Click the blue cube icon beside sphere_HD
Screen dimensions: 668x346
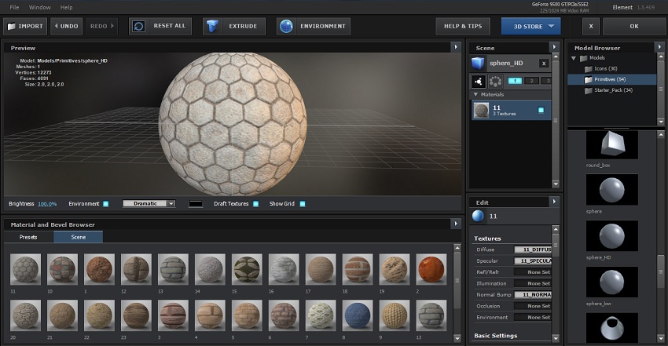[x=478, y=64]
